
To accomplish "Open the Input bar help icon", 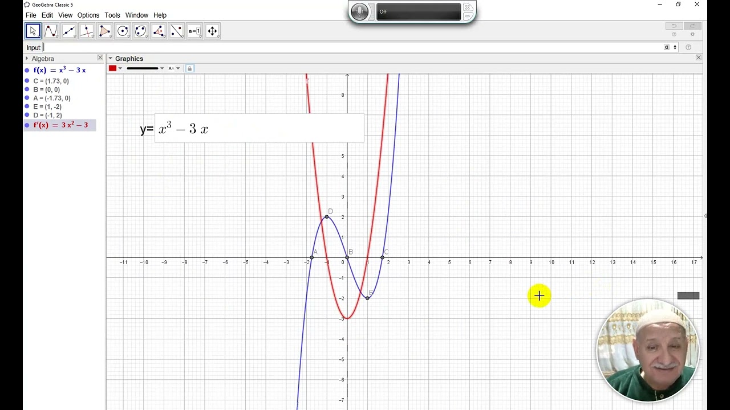I will [x=688, y=47].
